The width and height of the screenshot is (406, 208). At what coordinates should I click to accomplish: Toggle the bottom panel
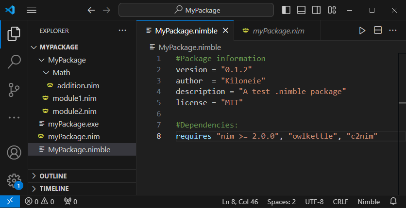[x=301, y=10]
